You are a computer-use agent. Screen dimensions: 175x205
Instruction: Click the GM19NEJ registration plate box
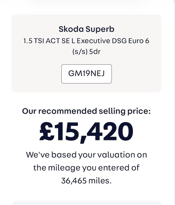[x=86, y=74]
